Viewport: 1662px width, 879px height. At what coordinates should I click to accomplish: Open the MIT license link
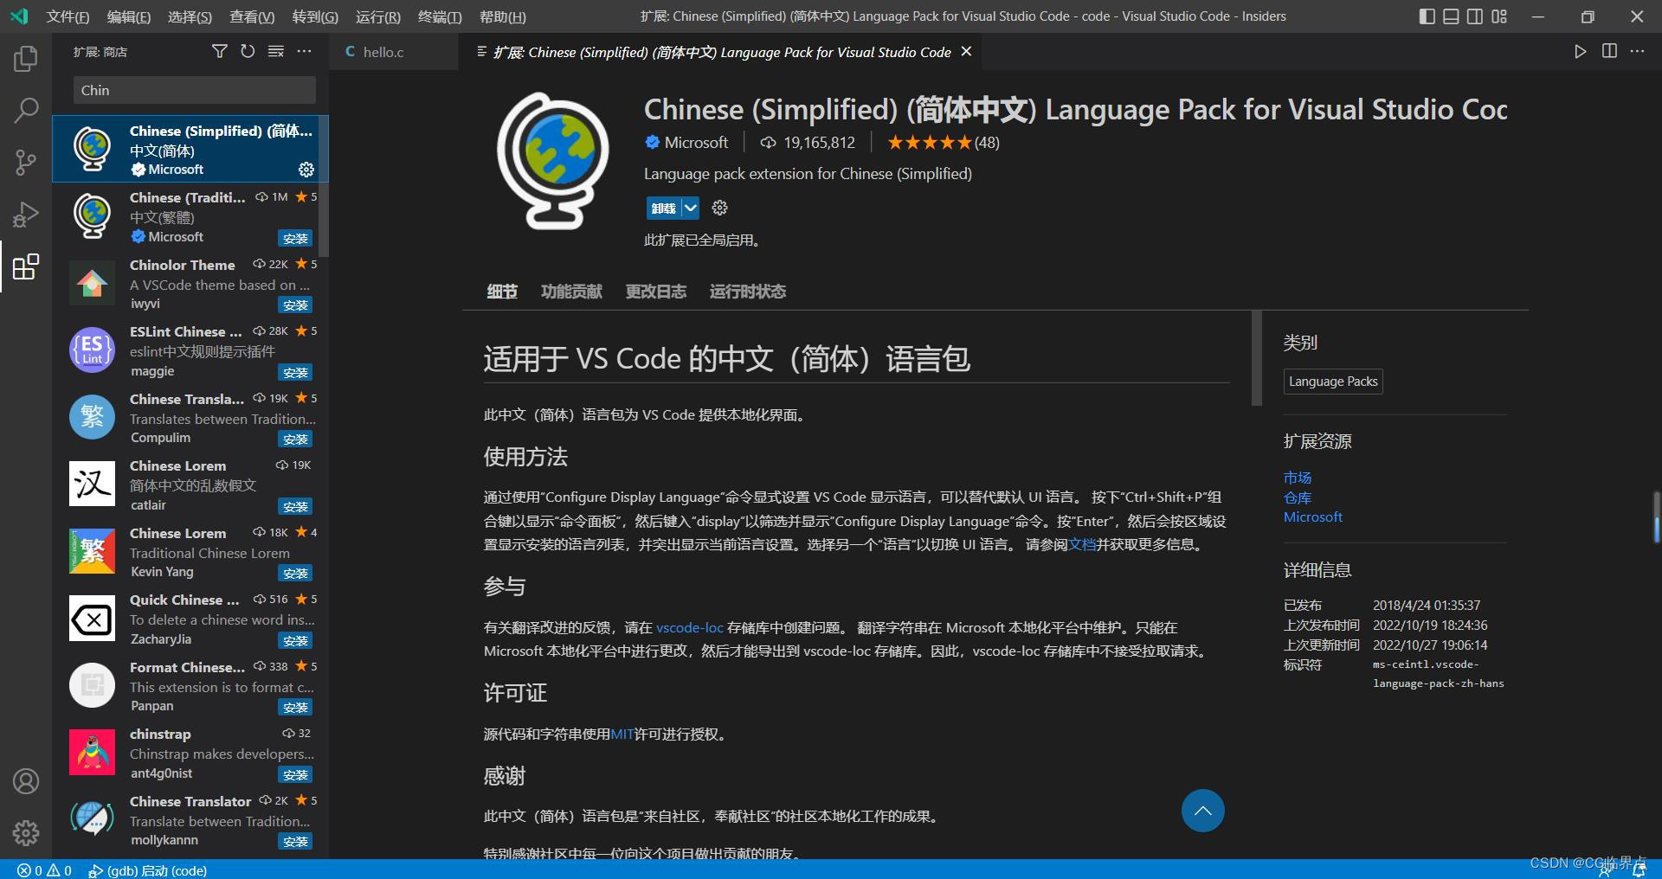(622, 734)
